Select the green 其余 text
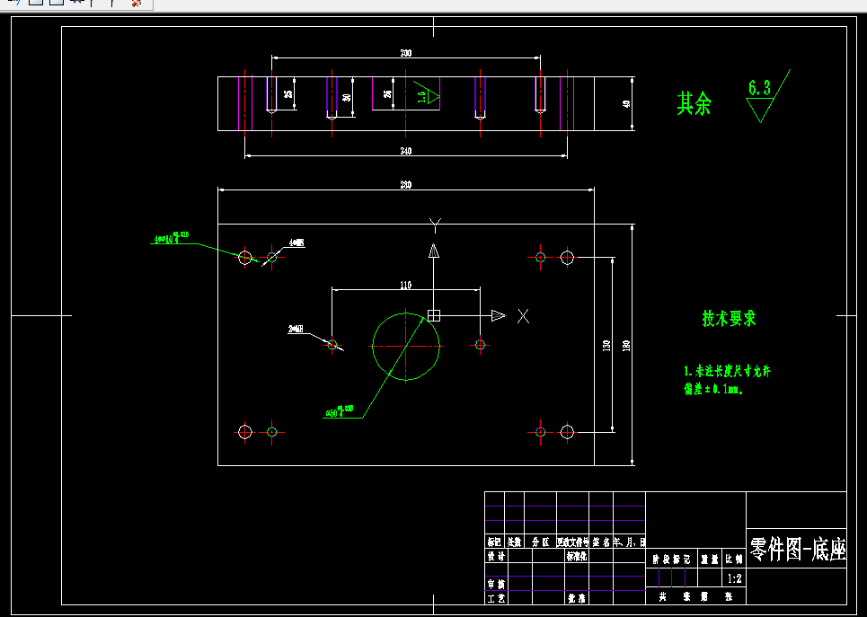The width and height of the screenshot is (867, 617). [x=694, y=103]
